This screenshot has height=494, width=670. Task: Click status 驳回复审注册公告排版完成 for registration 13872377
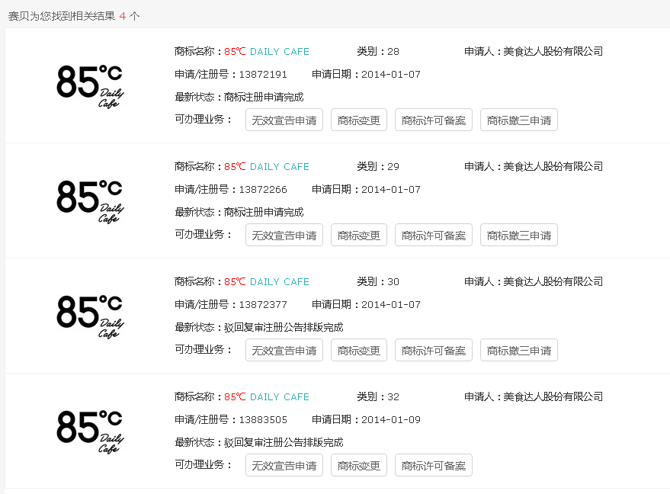(284, 328)
